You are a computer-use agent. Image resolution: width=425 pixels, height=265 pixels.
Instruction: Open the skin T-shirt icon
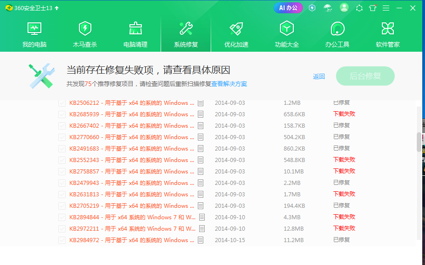coord(372,8)
